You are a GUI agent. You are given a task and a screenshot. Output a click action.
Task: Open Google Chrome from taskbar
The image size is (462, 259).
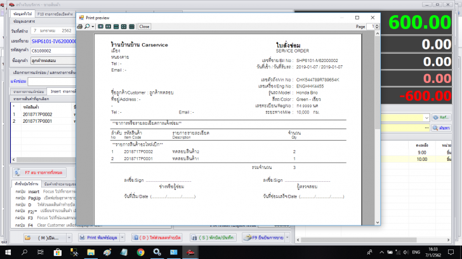[140, 252]
